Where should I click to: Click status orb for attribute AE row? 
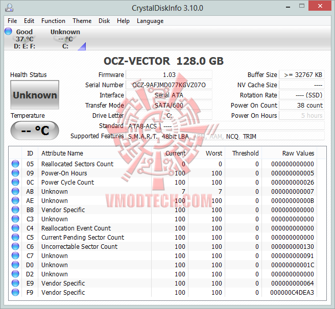[15, 200]
